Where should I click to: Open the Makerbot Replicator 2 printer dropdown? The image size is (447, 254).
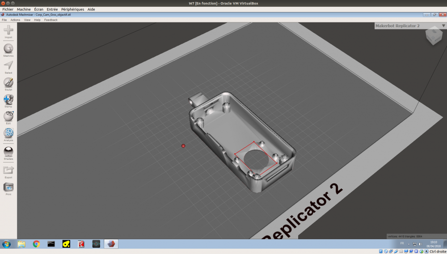pyautogui.click(x=410, y=26)
